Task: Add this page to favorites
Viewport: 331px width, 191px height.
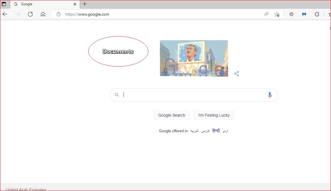Action: pyautogui.click(x=277, y=14)
